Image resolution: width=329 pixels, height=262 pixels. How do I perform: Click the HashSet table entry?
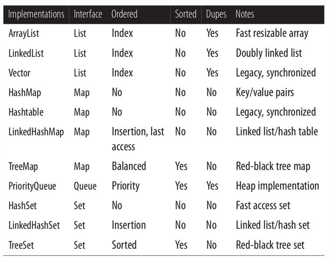[x=22, y=206]
